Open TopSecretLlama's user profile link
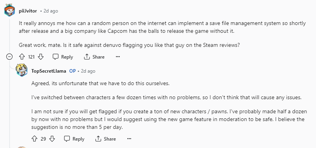The image size is (316, 148). pyautogui.click(x=49, y=71)
